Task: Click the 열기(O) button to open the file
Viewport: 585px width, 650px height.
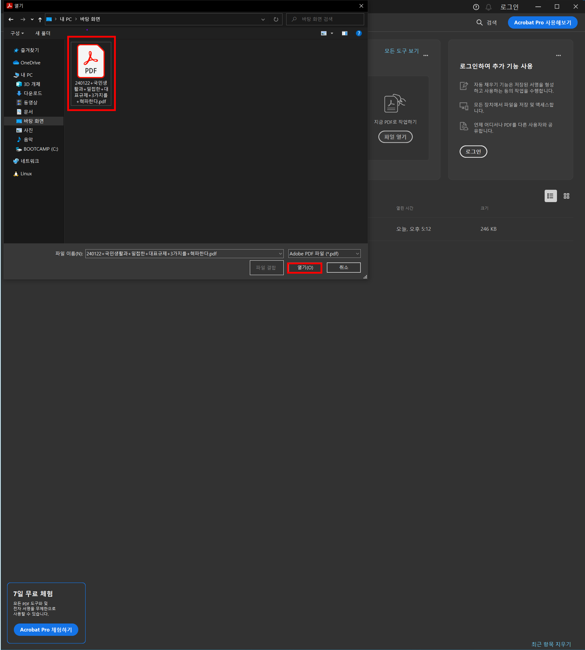Action: click(304, 267)
